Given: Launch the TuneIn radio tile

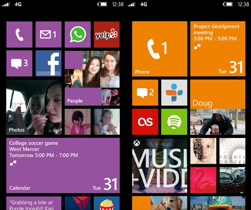Looking at the screenshot, I should 174,92.
